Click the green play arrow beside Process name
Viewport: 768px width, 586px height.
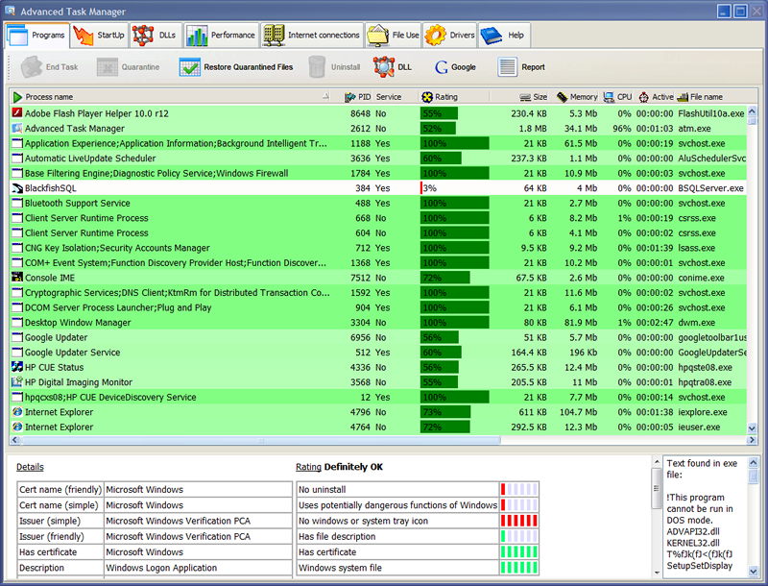[x=17, y=96]
